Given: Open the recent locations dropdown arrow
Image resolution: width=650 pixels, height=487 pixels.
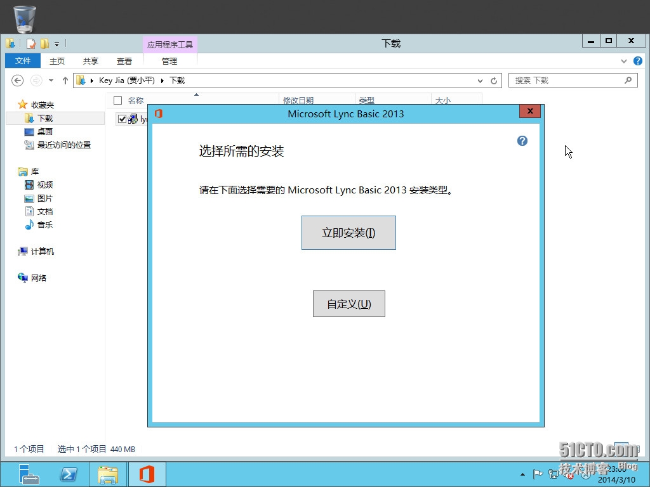Looking at the screenshot, I should 51,81.
